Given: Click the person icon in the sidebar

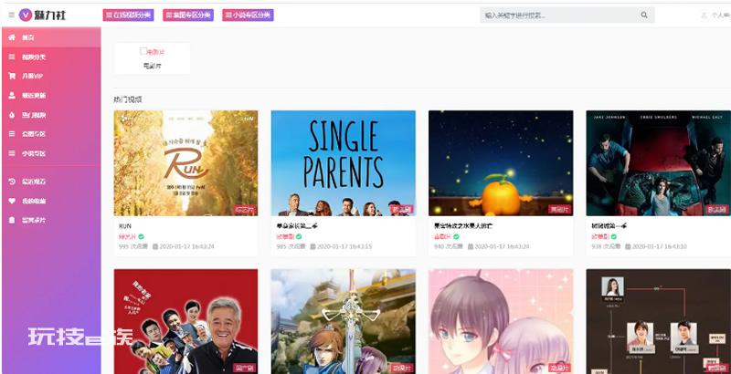Looking at the screenshot, I should click(12, 96).
